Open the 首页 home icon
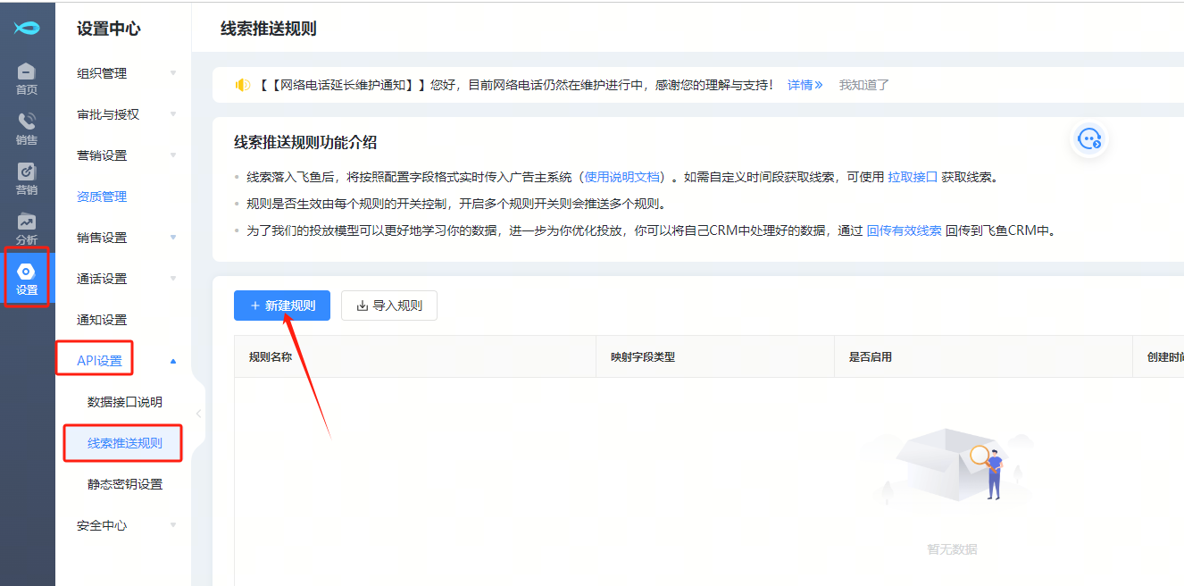The width and height of the screenshot is (1184, 586). point(27,78)
